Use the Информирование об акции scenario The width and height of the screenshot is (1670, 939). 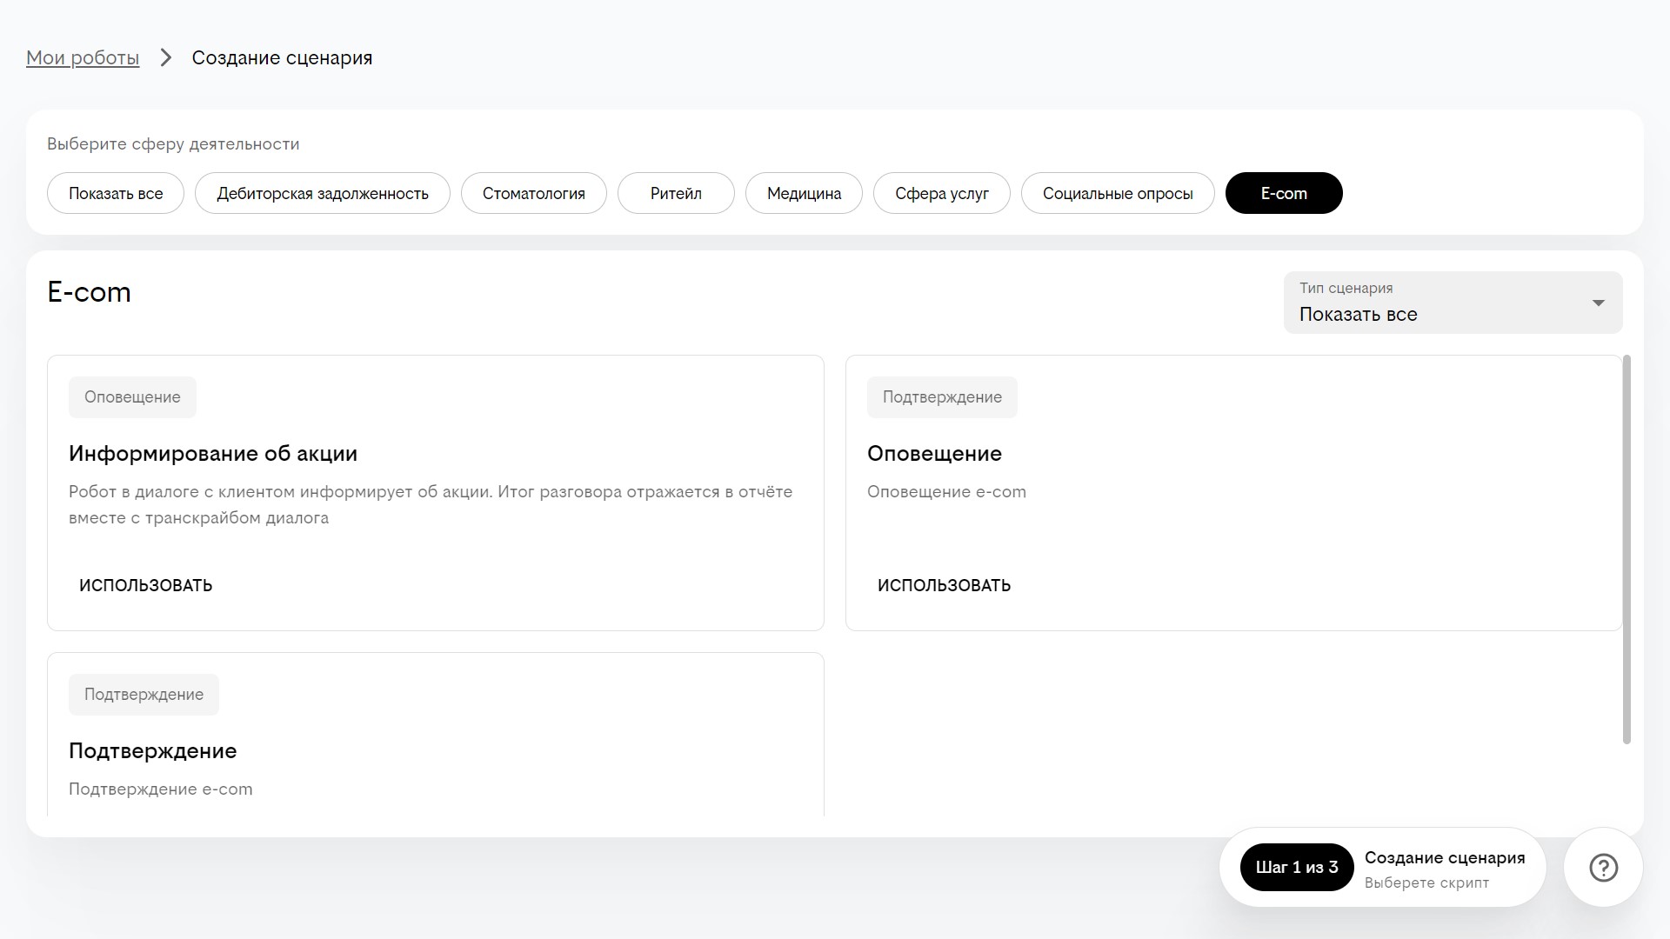coord(145,585)
